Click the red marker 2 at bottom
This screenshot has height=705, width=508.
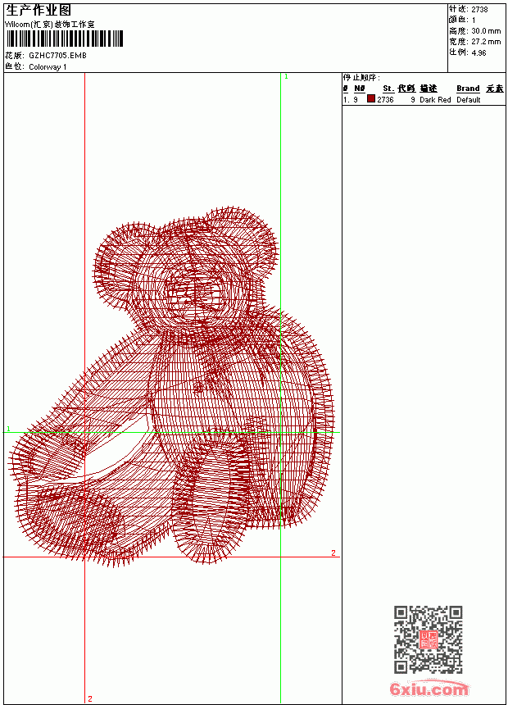(90, 698)
